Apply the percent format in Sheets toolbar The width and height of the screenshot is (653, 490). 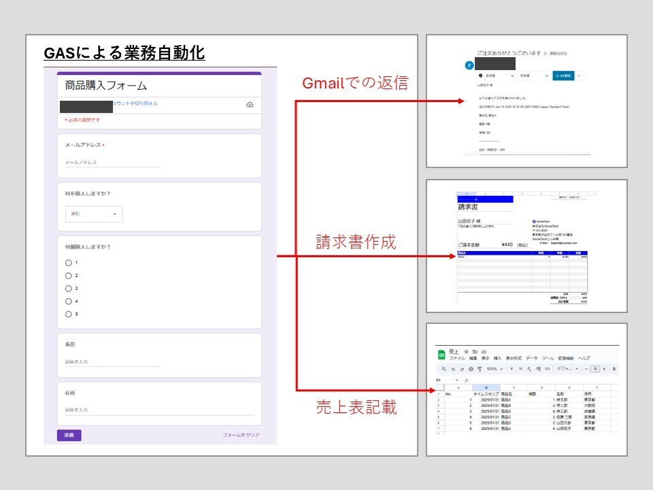[520, 369]
